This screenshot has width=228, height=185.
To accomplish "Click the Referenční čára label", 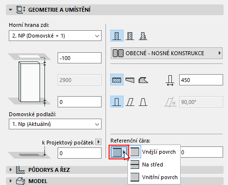I will [130, 141].
